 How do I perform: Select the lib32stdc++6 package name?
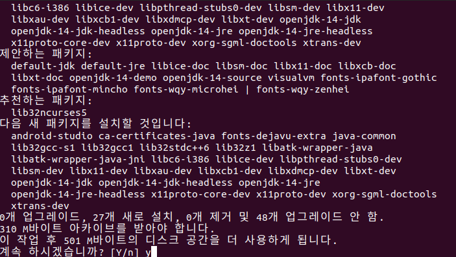coord(174,148)
